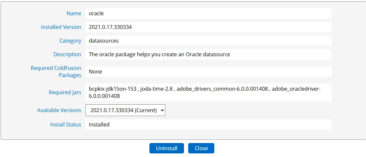Click the Available Versions label

click(59, 110)
